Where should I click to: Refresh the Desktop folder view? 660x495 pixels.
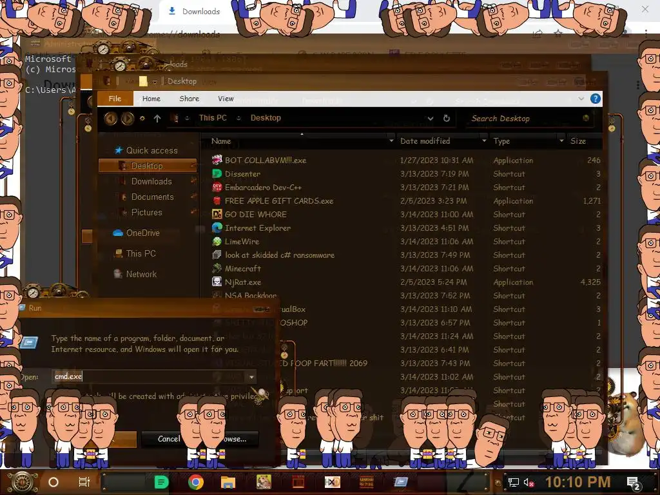447,119
